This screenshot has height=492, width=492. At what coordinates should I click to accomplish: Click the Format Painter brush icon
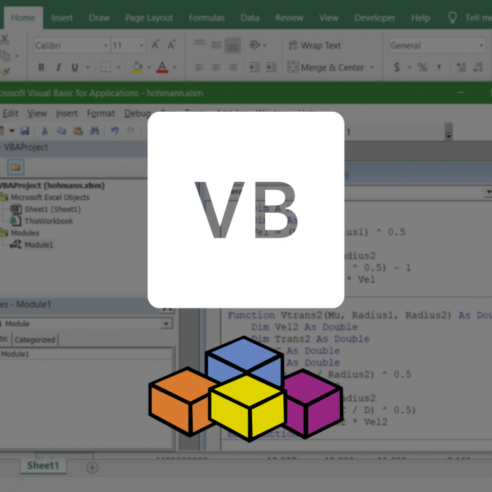6,72
